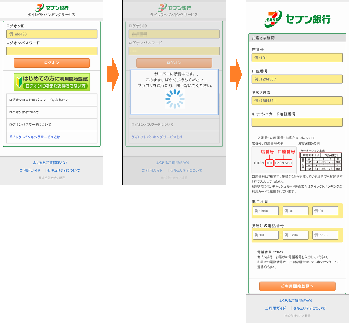Focus the ログオンID field showing 例:abc123
Image resolution: width=349 pixels, height=323 pixels.
[52, 34]
